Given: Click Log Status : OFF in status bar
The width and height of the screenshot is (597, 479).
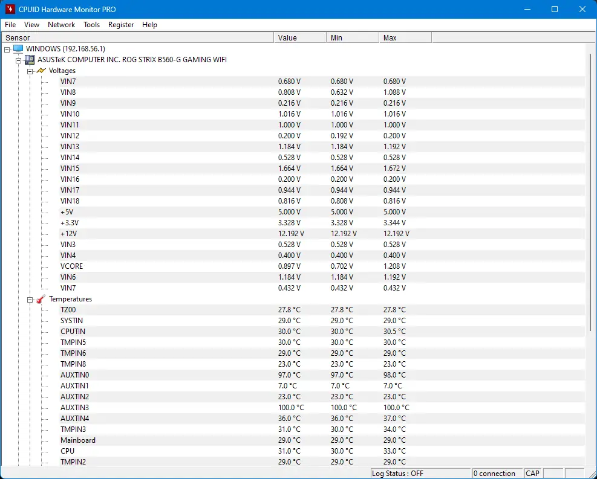Looking at the screenshot, I should click(420, 474).
